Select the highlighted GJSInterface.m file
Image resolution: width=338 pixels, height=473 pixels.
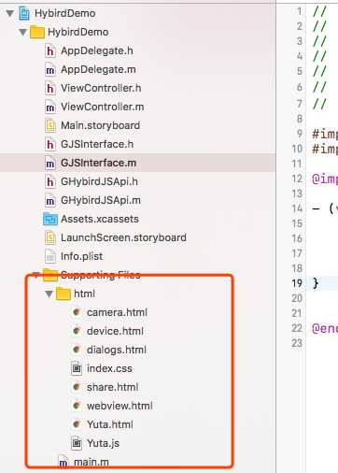point(99,163)
